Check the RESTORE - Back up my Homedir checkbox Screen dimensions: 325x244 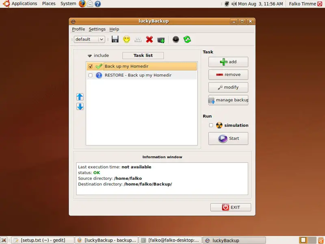[x=90, y=75]
